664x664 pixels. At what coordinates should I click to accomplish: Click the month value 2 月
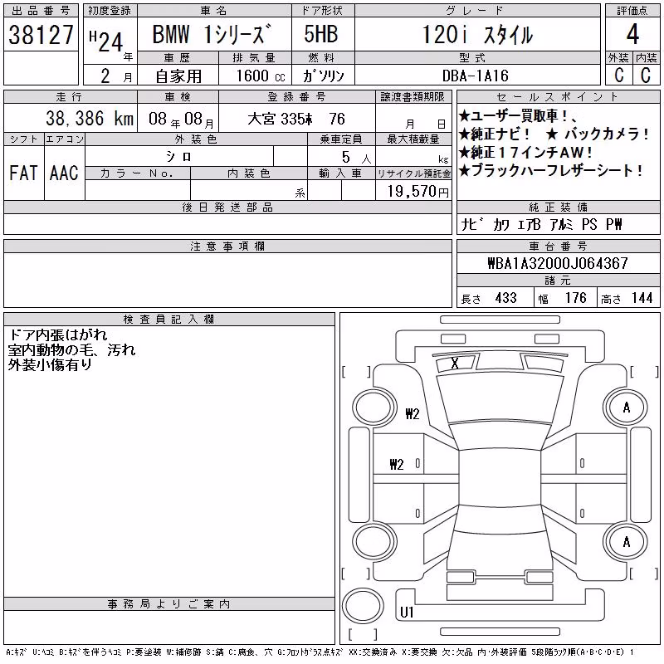tap(116, 76)
